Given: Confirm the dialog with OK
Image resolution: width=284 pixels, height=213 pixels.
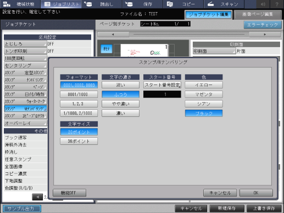Looking at the screenshot, I should point(256,193).
